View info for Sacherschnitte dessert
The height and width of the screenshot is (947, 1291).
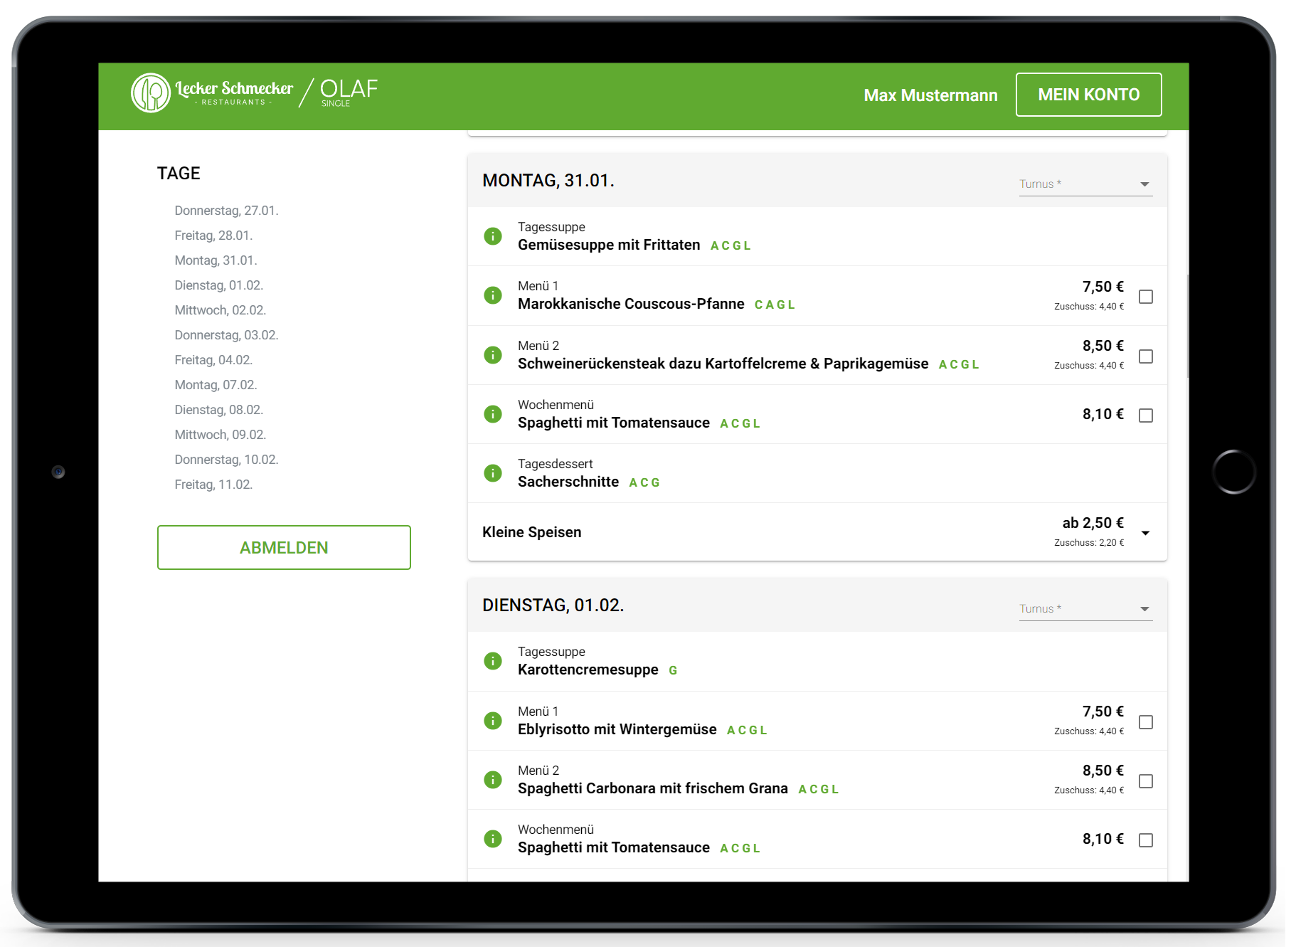coord(493,473)
